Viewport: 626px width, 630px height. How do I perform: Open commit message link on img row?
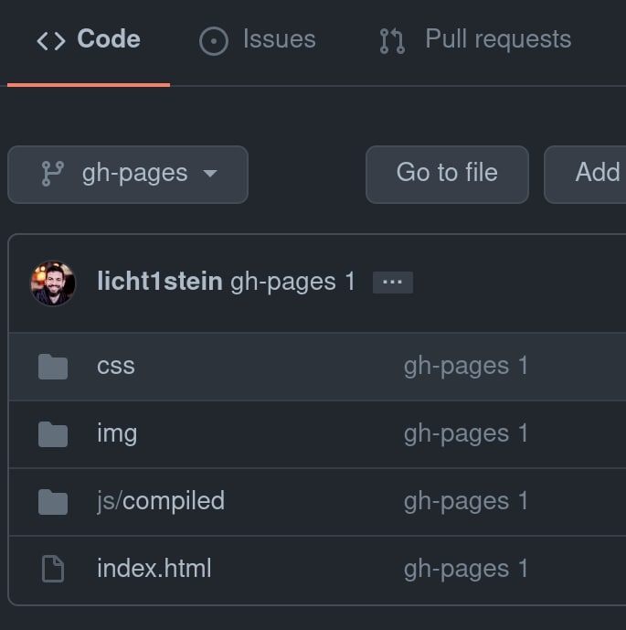pos(466,433)
